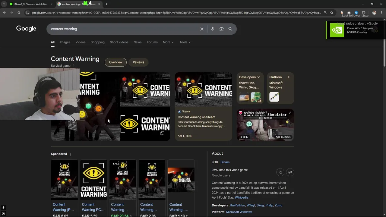Open the Wikipedia link in About
The image size is (386, 217).
242,197
